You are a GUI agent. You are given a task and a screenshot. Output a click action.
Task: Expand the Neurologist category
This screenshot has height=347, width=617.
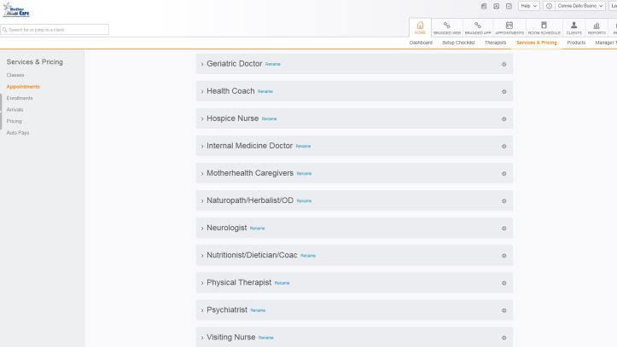[202, 228]
